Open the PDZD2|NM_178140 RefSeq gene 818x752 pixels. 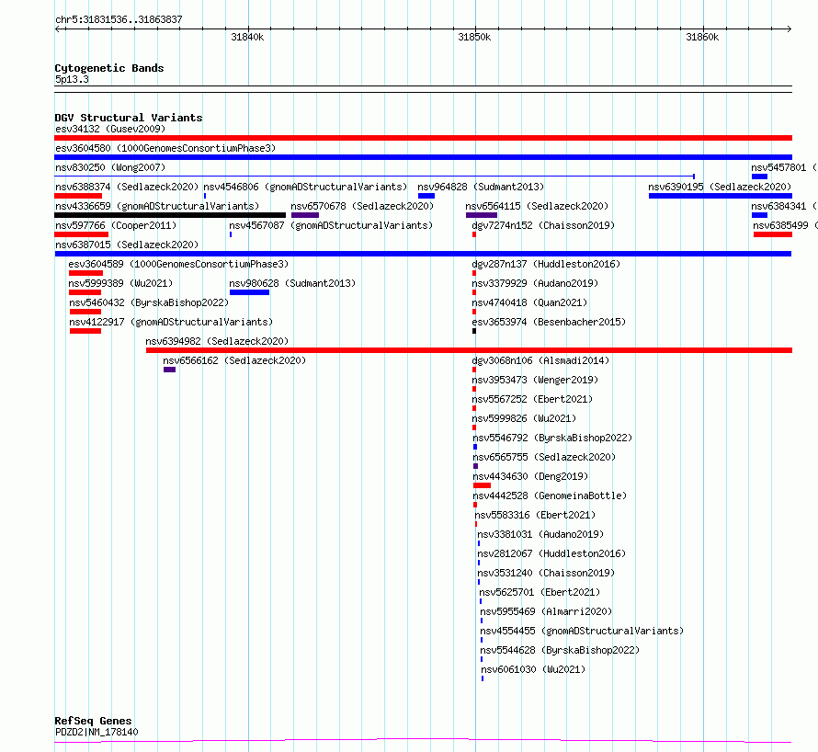(97, 732)
